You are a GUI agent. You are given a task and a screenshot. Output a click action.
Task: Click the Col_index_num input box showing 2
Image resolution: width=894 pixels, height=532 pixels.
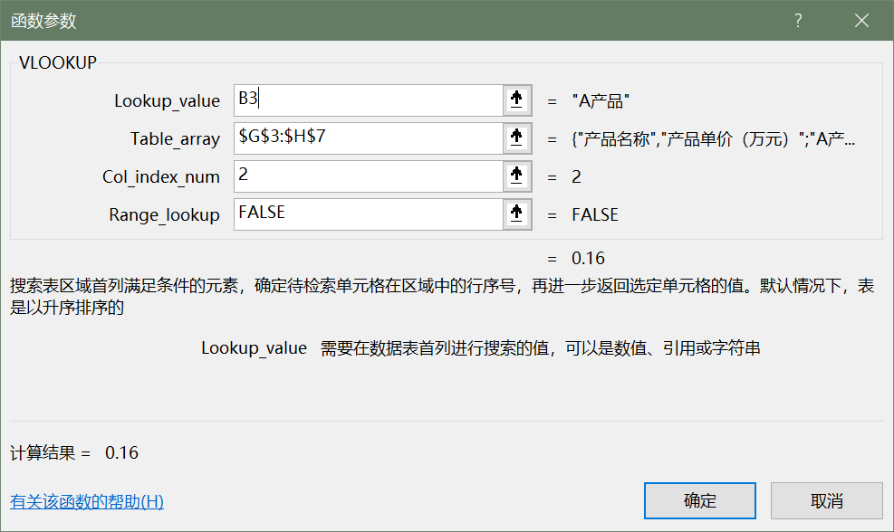click(367, 176)
